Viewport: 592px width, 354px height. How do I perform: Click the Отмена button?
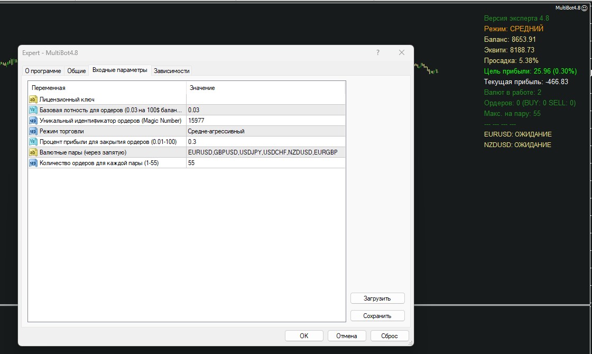click(347, 336)
